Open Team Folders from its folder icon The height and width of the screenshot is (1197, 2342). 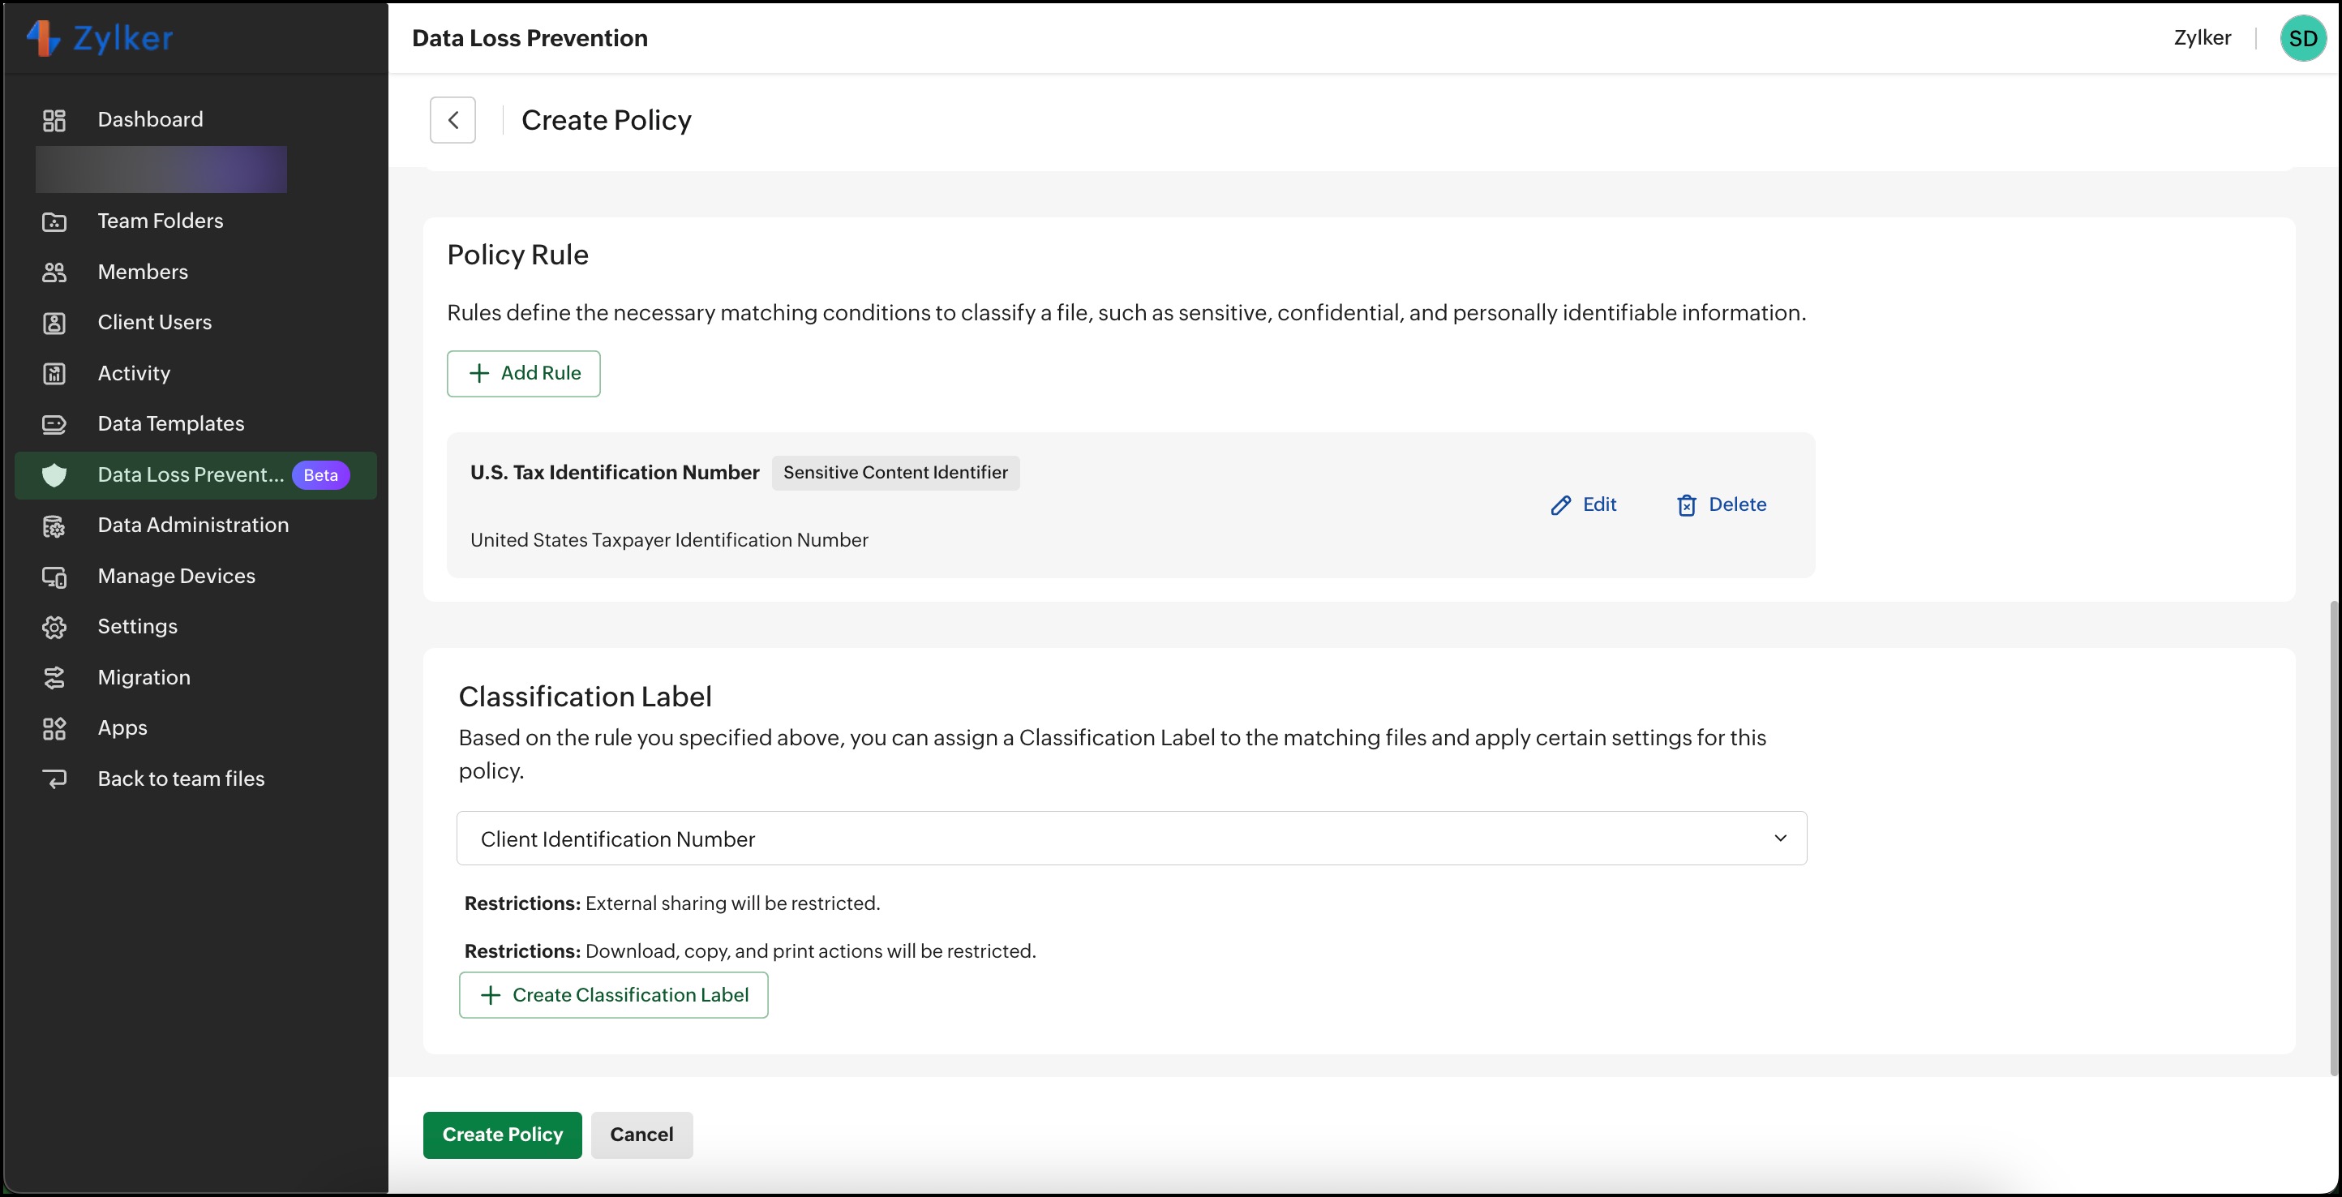[x=54, y=221]
